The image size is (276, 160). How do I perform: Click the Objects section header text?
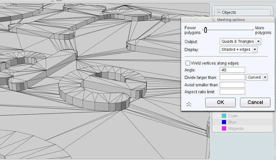(x=229, y=12)
